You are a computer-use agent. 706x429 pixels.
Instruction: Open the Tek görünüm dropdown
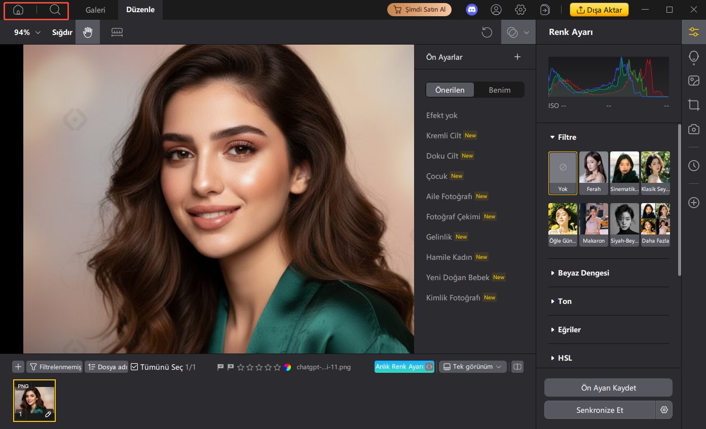[x=472, y=366]
